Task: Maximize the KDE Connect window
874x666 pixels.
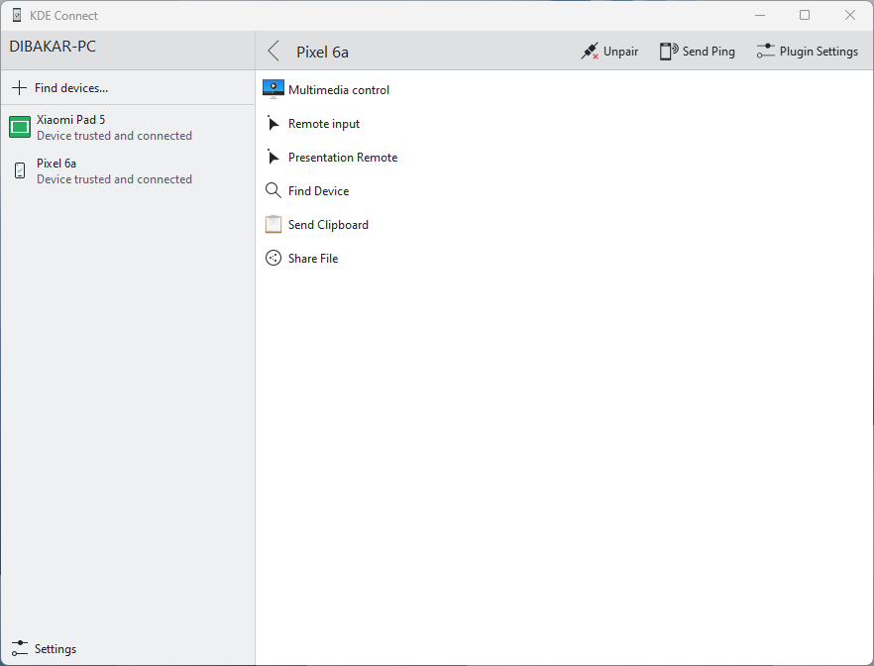Action: point(805,15)
